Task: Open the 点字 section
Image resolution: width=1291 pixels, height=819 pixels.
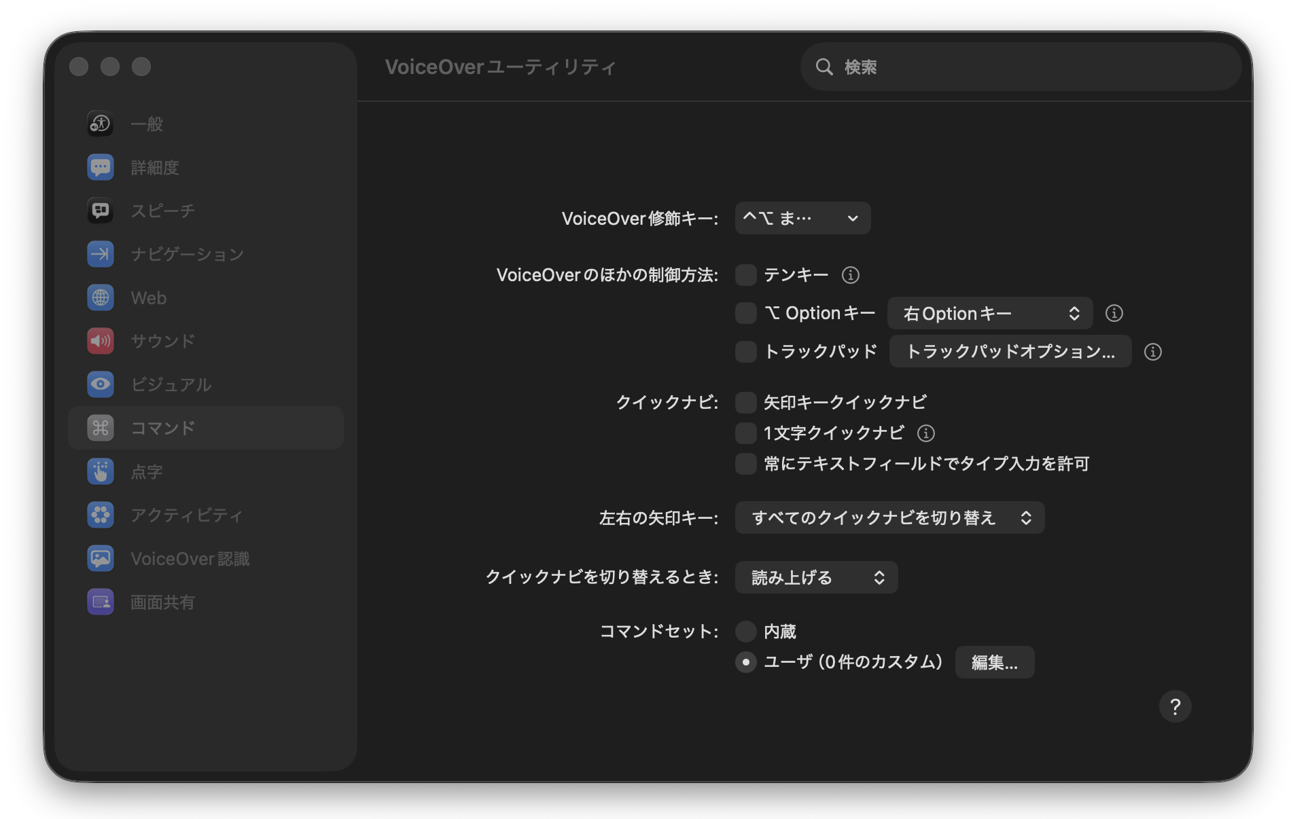Action: (x=206, y=471)
